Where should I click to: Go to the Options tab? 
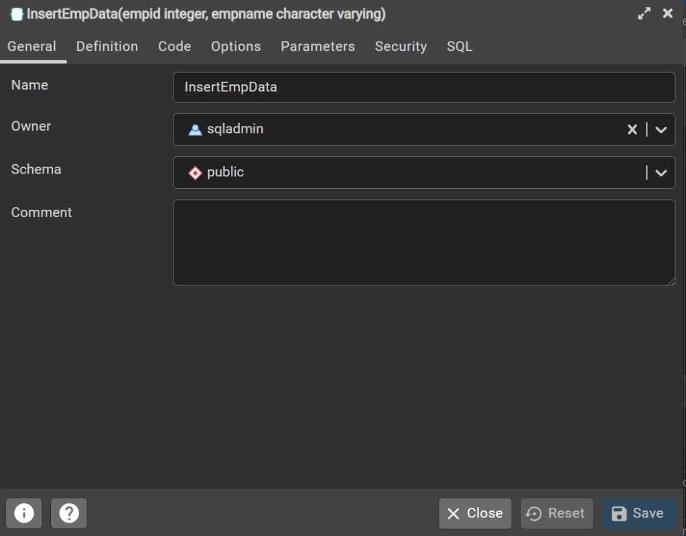tap(236, 46)
